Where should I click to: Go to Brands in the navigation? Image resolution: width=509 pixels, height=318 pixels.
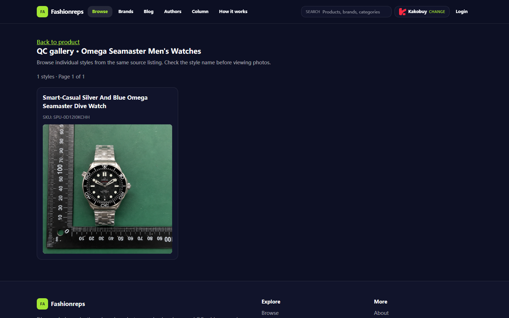tap(126, 12)
